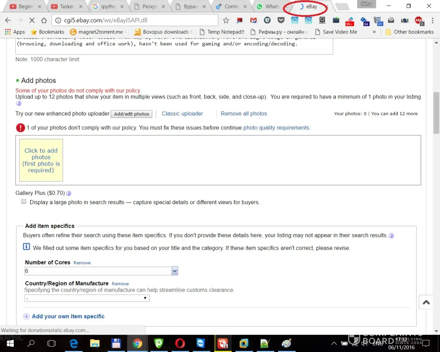Click help icon beside Gallery Plus
The height and width of the screenshot is (352, 440).
coord(69,193)
